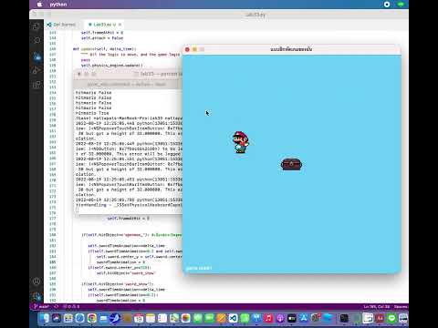
Task: Open the python app menu
Action: click(x=58, y=5)
